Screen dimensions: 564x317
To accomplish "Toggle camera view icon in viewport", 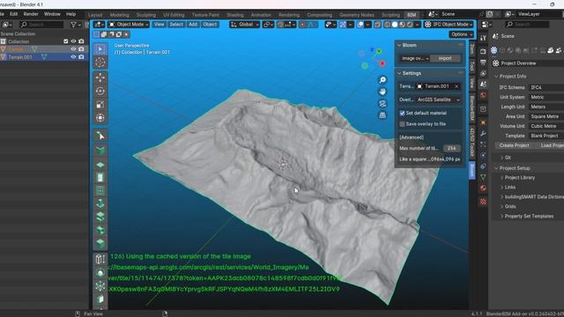I will tap(382, 104).
